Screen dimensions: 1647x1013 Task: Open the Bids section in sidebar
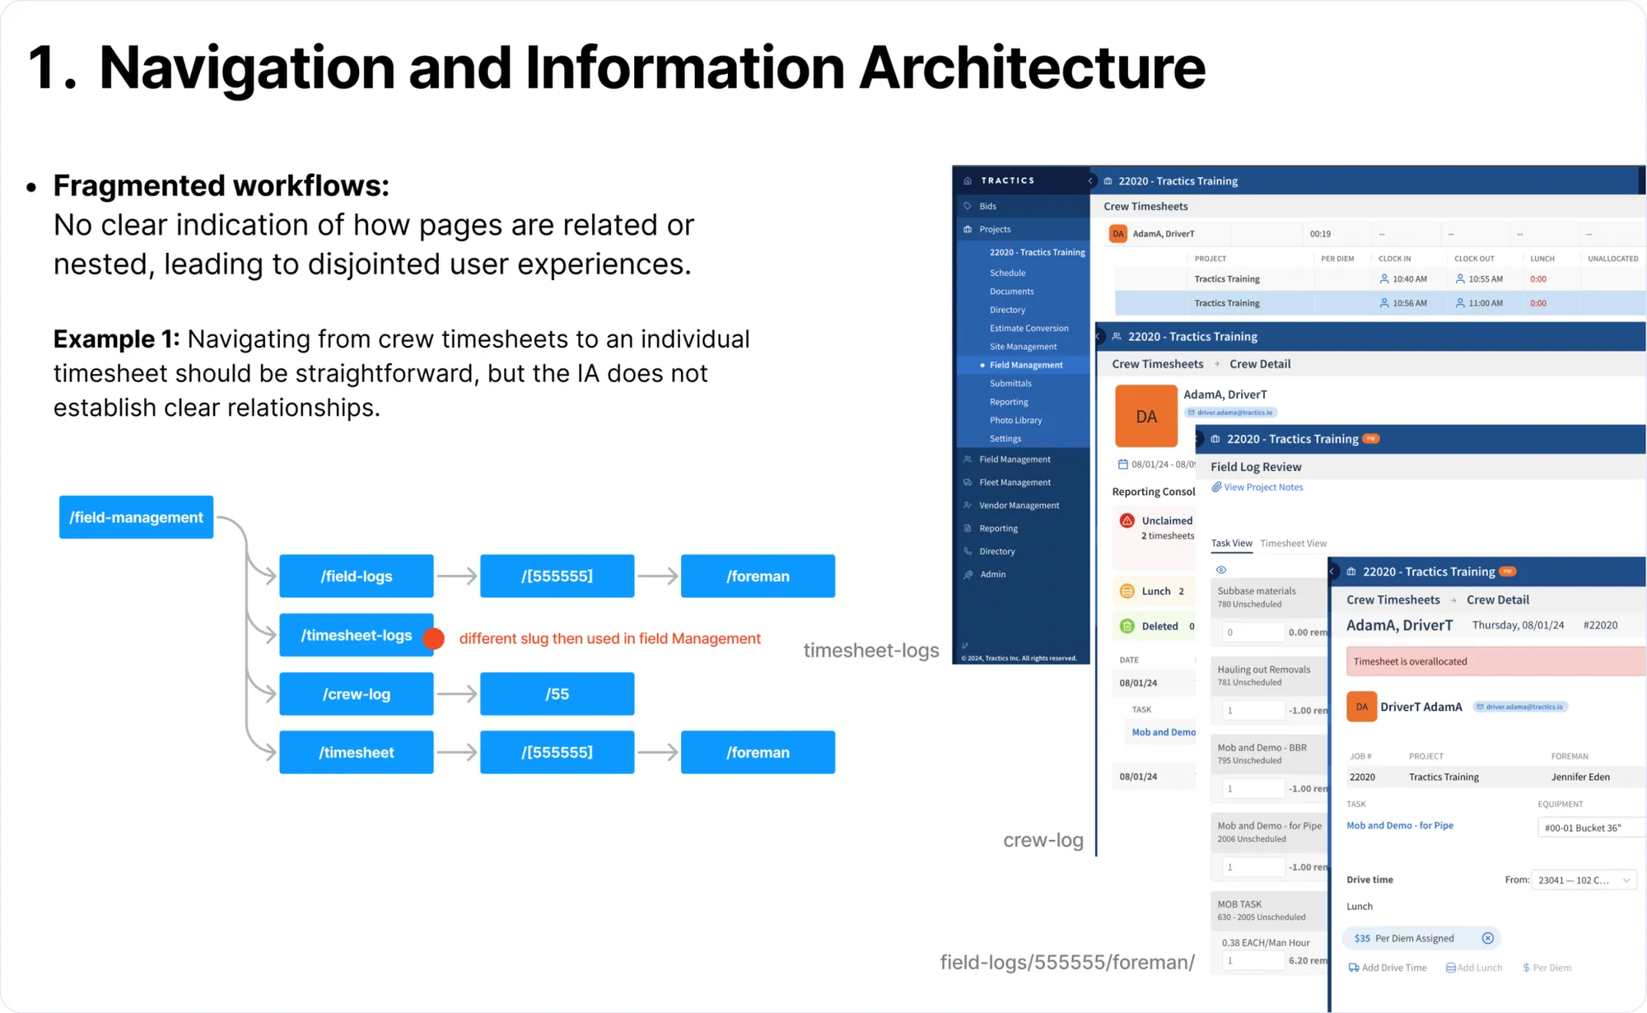coord(987,206)
